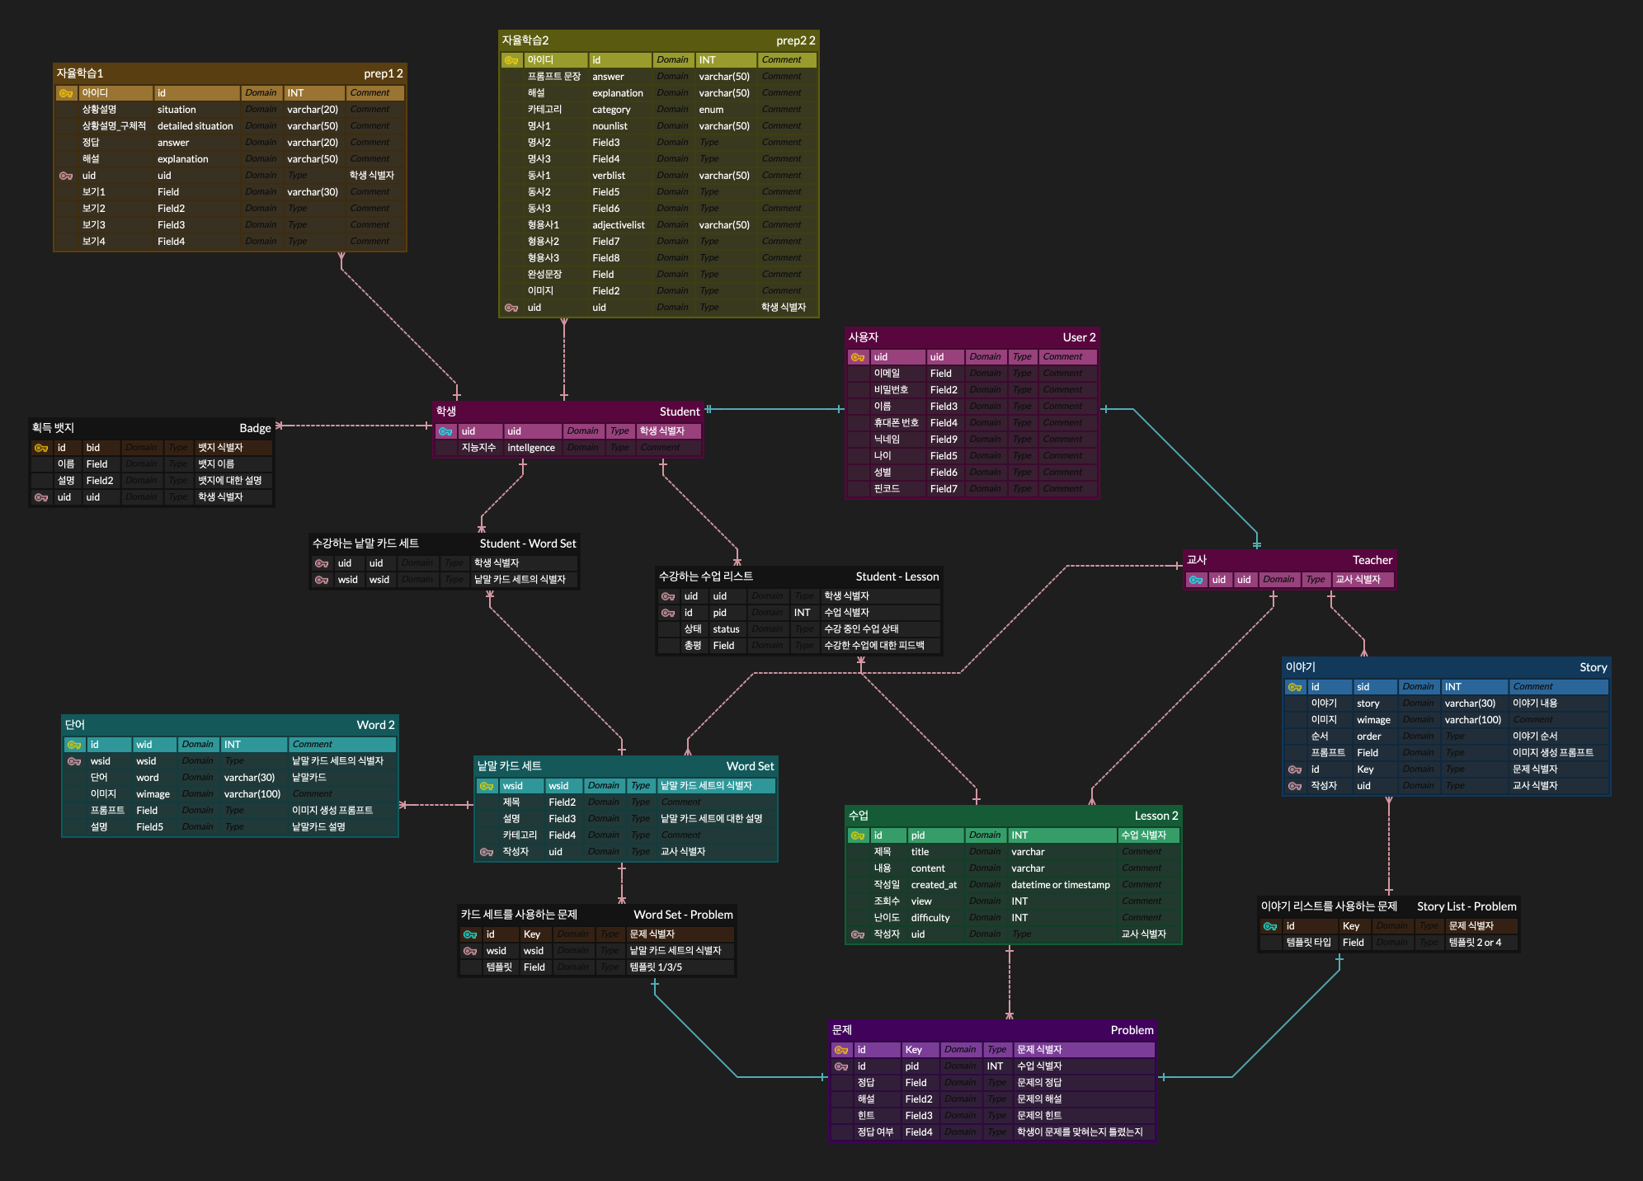Click the yellow key icon in the Word Set table
Image resolution: width=1643 pixels, height=1181 pixels.
[x=487, y=786]
